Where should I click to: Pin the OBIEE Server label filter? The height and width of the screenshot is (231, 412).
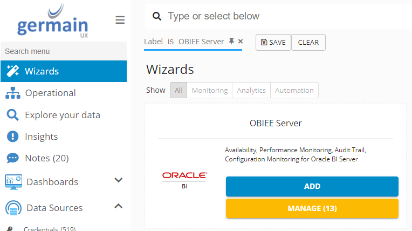click(231, 42)
